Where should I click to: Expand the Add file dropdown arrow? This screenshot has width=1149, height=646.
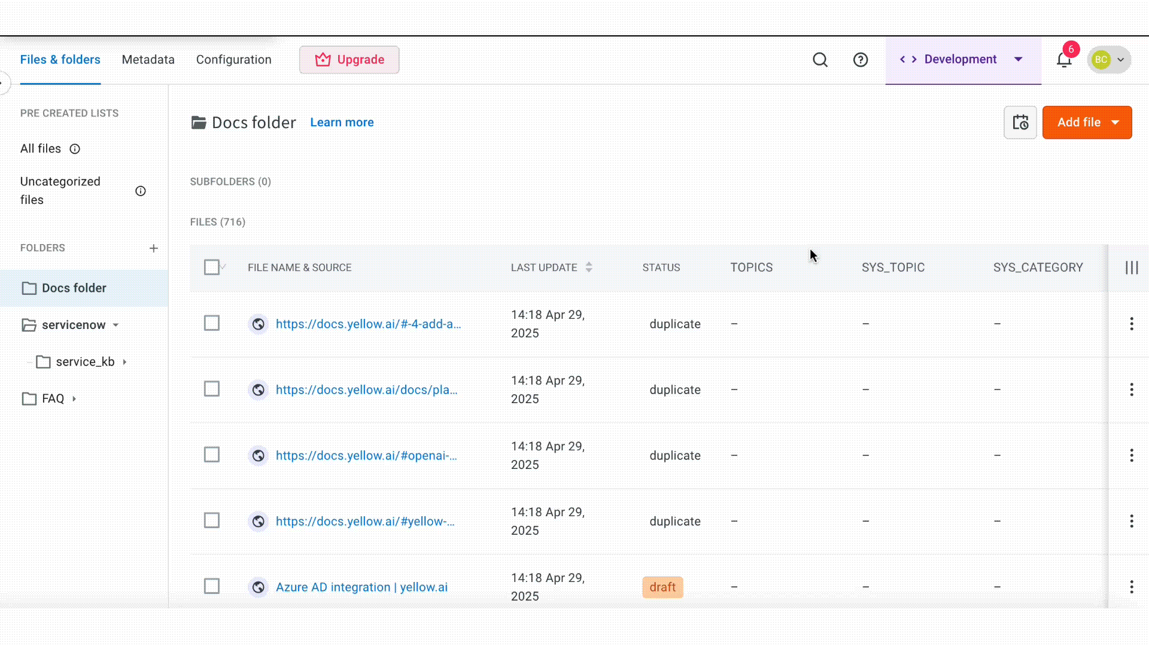(x=1115, y=123)
